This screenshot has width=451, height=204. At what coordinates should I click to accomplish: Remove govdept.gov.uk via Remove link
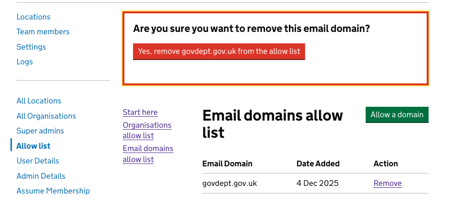(x=387, y=184)
